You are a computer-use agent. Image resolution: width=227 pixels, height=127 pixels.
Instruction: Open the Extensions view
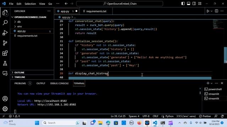tap(5, 53)
